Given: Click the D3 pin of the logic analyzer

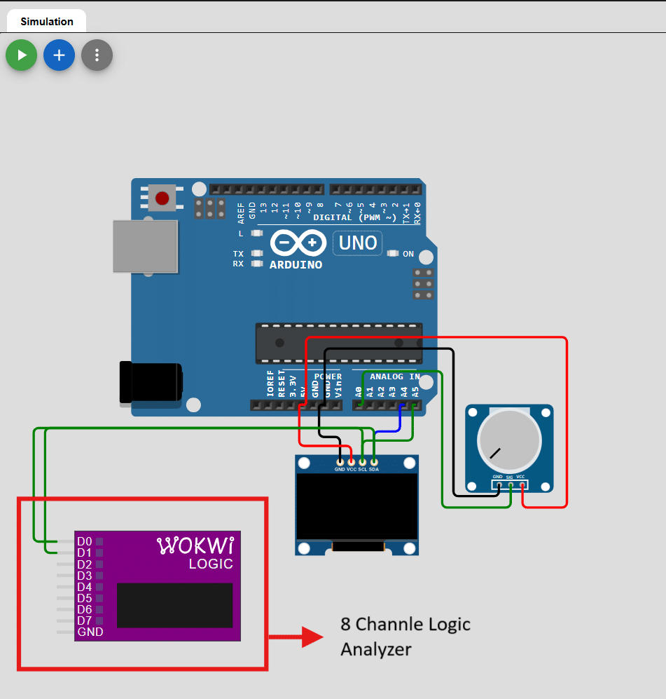Looking at the screenshot, I should tap(66, 576).
